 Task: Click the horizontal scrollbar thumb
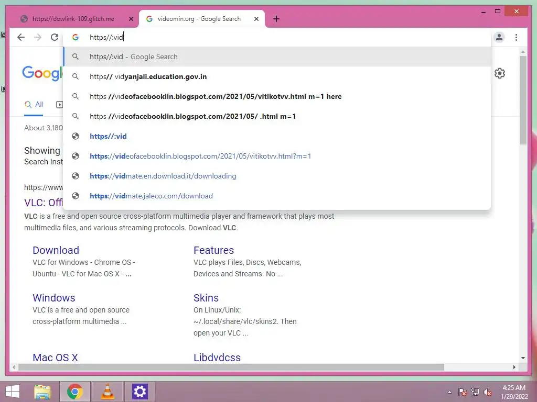tap(231, 367)
